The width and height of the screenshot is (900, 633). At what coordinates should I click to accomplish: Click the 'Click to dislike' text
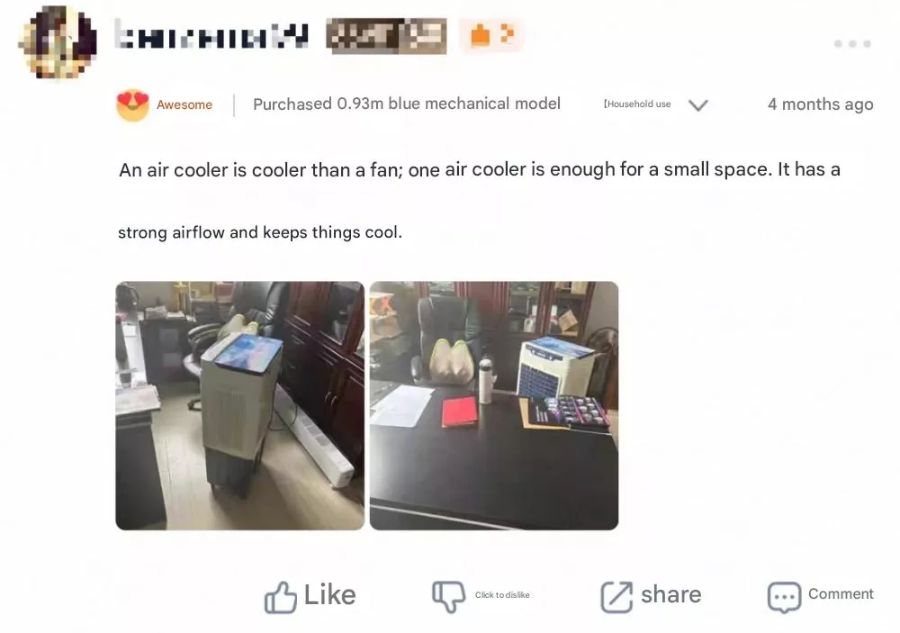point(502,595)
